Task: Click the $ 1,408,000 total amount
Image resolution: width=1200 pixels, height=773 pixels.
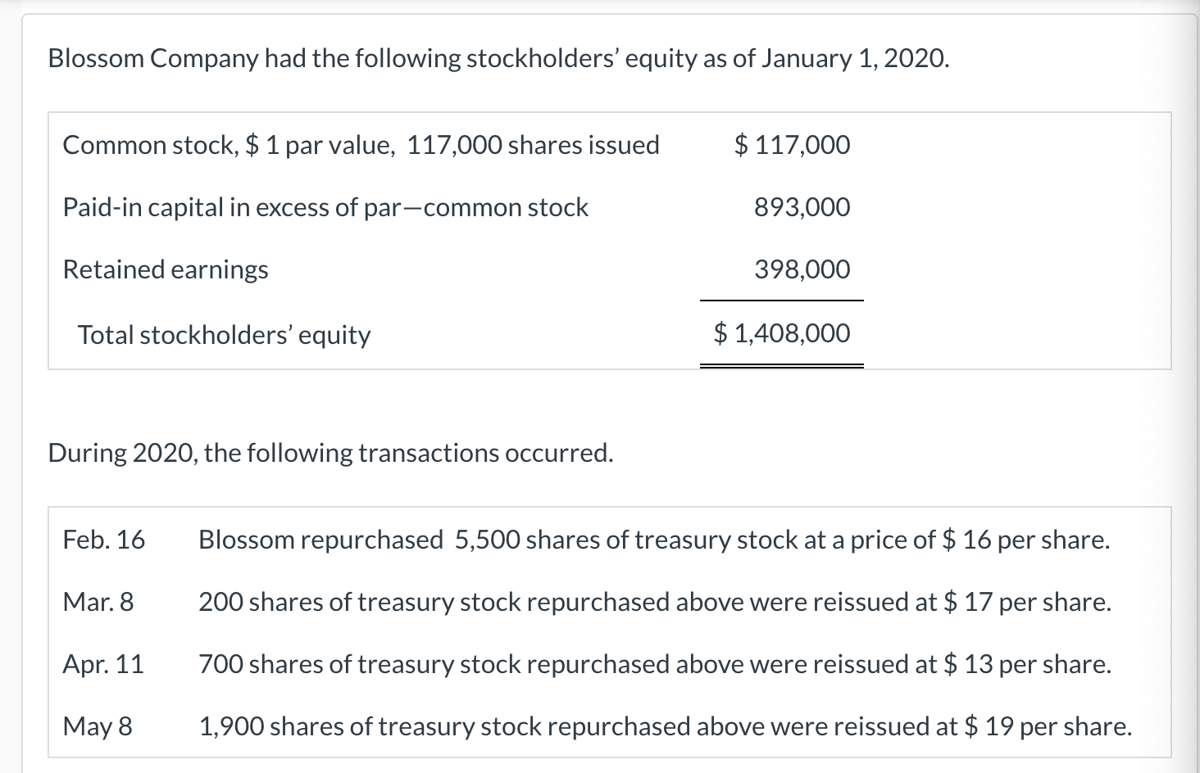Action: 782,333
